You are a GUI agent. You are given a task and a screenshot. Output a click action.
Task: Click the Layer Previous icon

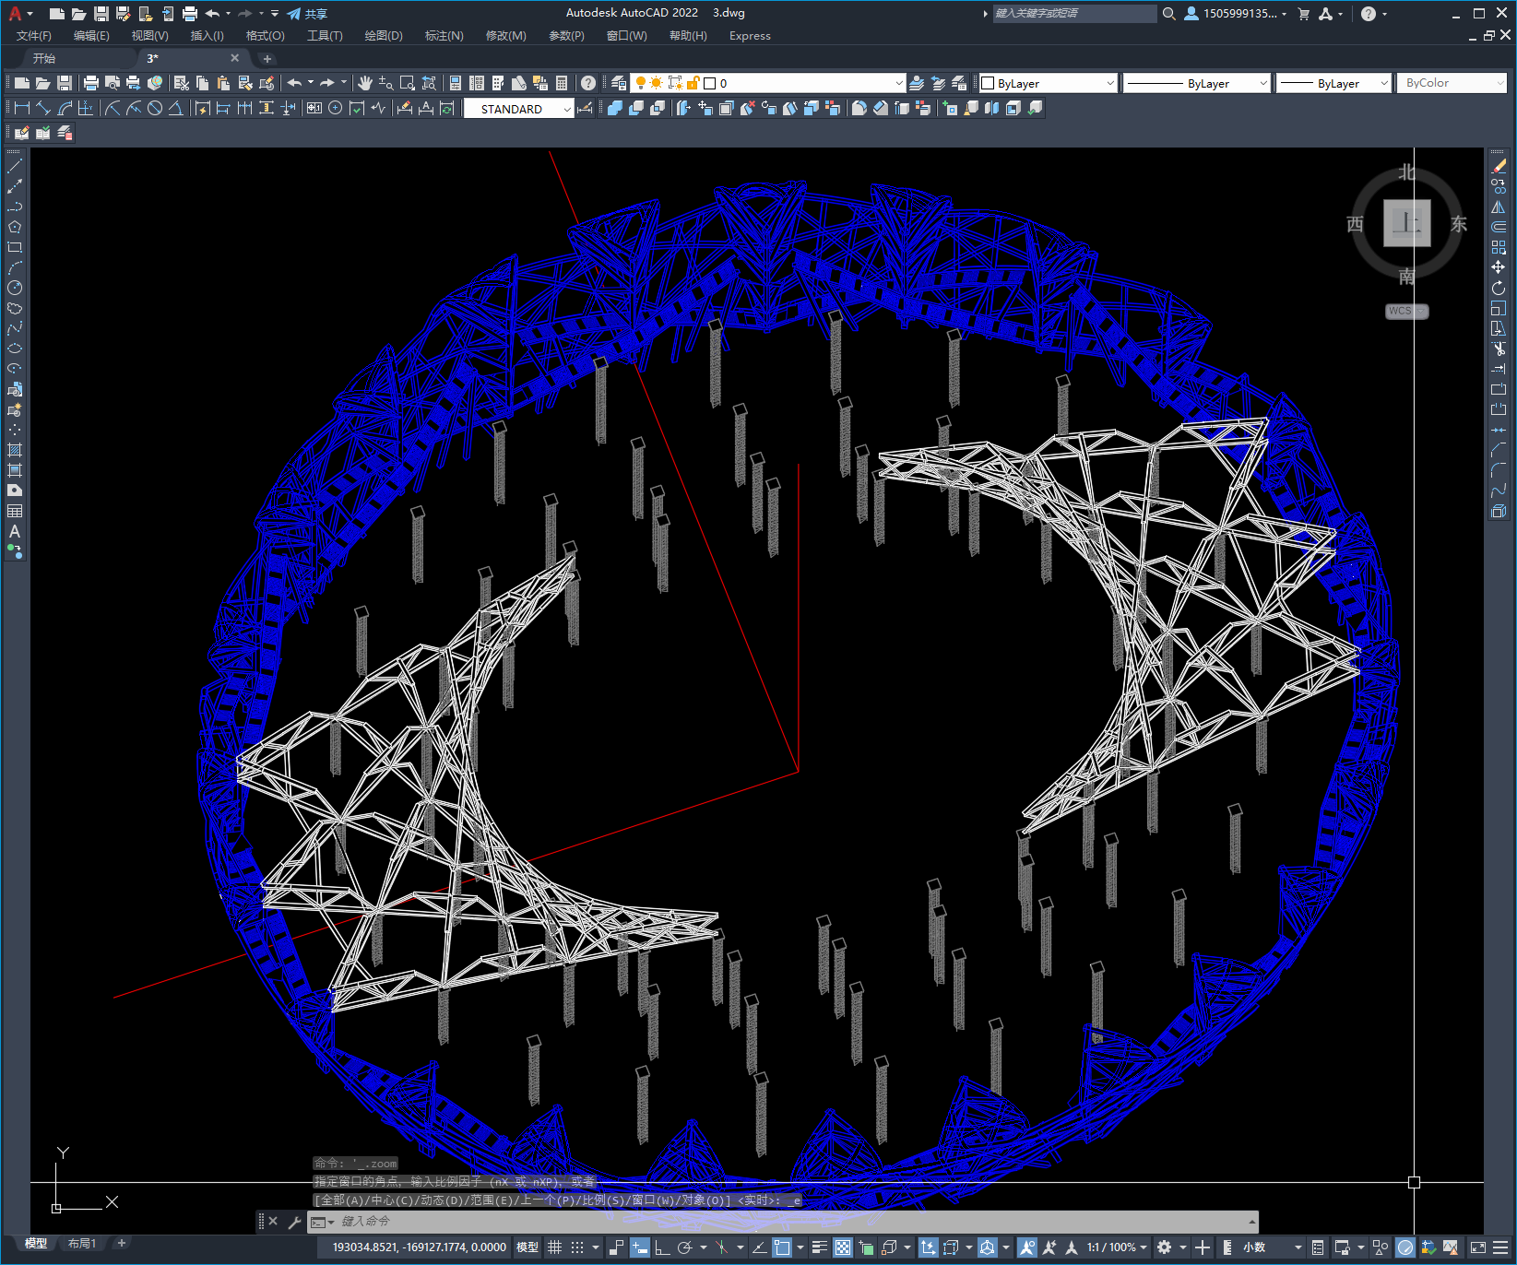[939, 83]
